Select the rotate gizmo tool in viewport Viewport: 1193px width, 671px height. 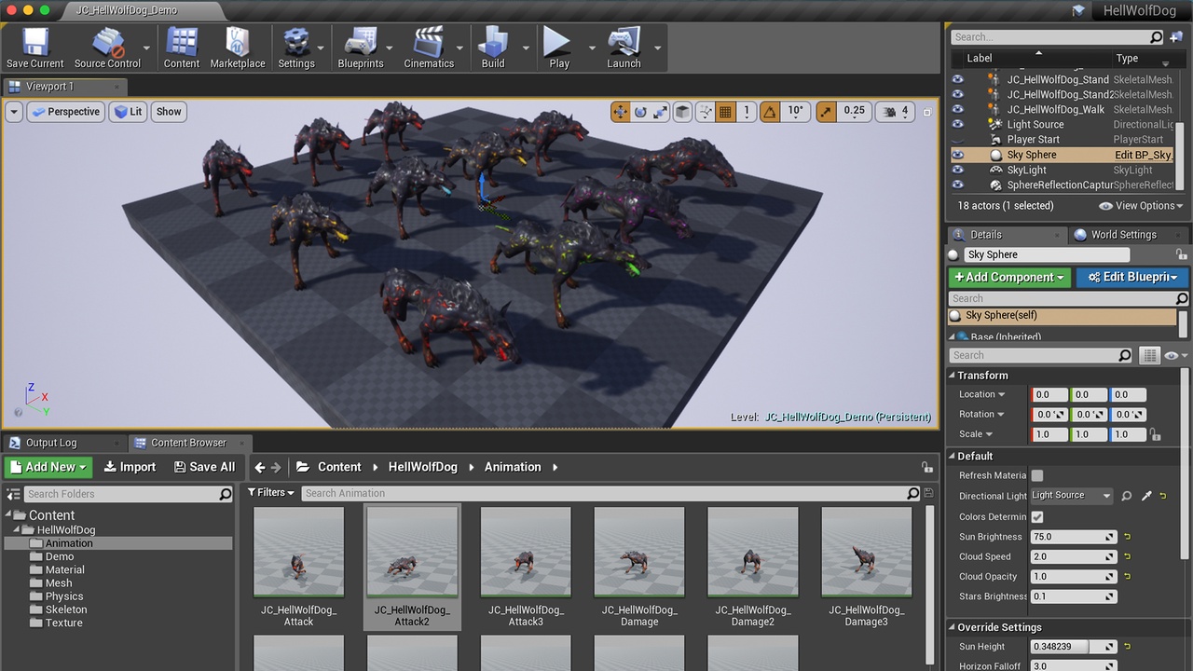(x=640, y=112)
